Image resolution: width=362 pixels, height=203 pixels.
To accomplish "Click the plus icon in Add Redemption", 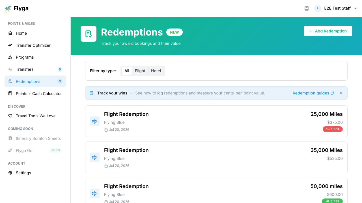I will click(310, 31).
